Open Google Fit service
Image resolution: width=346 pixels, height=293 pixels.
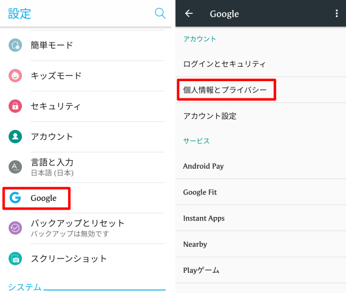(x=261, y=192)
